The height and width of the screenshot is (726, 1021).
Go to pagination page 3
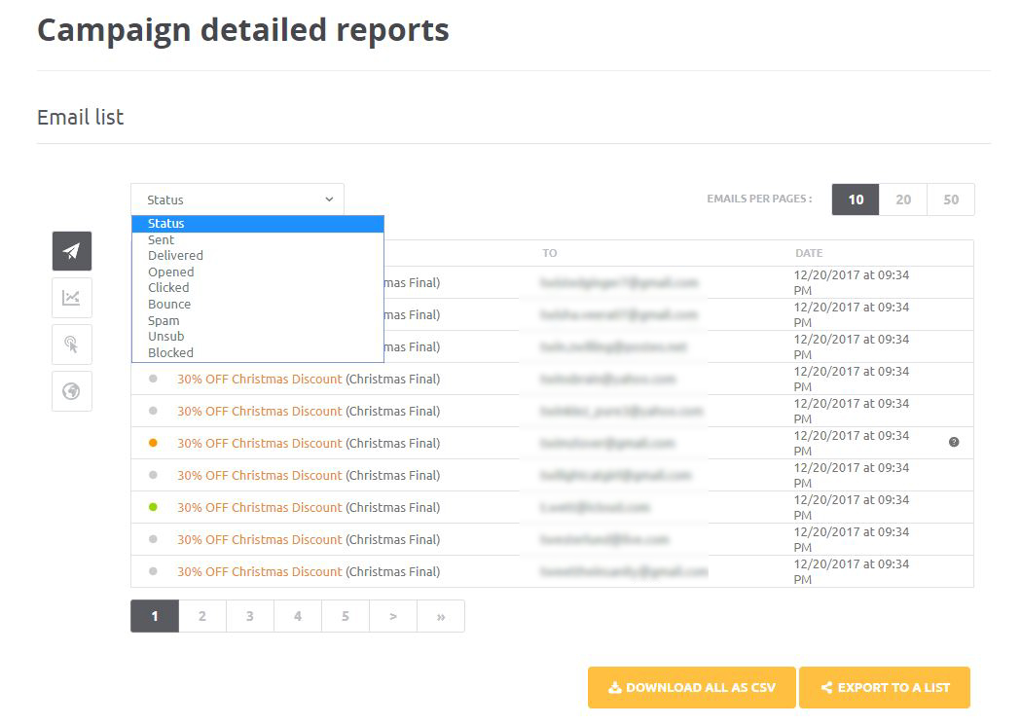pyautogui.click(x=250, y=616)
